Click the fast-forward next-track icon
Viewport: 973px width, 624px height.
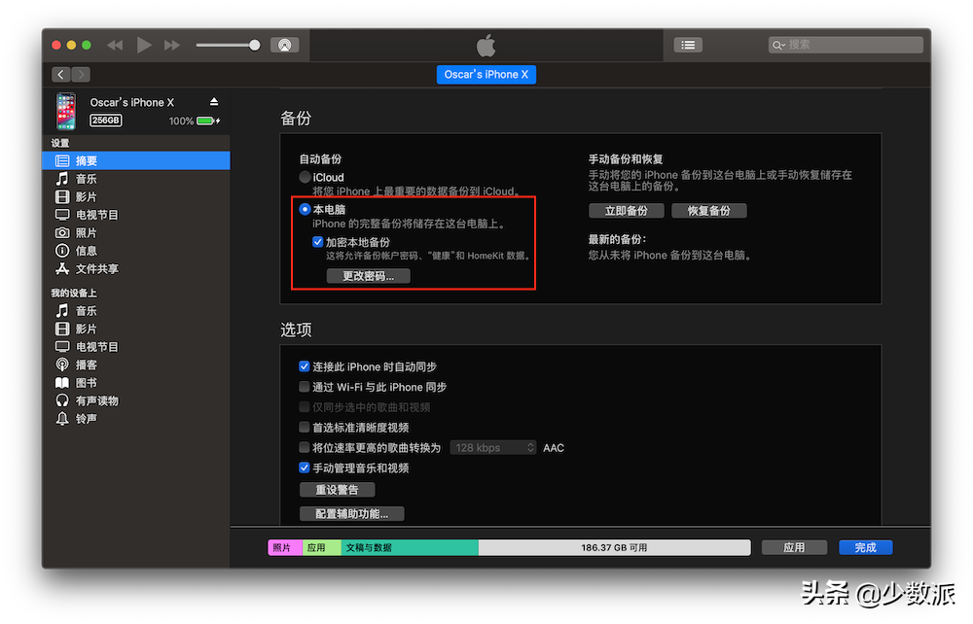172,45
